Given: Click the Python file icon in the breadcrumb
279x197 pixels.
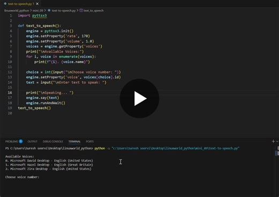Looking at the screenshot, I should click(49, 11).
